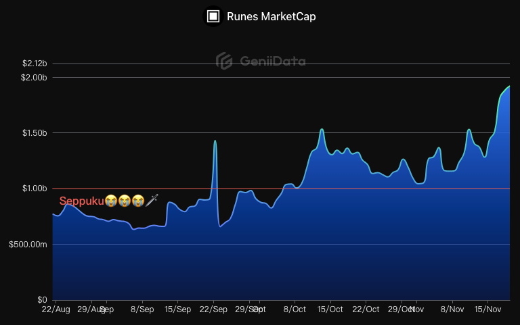Click the 15/Nov x-axis date label

point(487,309)
